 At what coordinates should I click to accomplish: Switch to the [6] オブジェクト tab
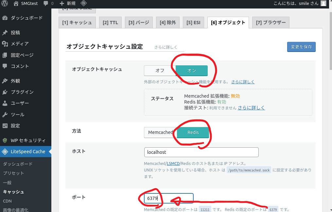click(228, 23)
